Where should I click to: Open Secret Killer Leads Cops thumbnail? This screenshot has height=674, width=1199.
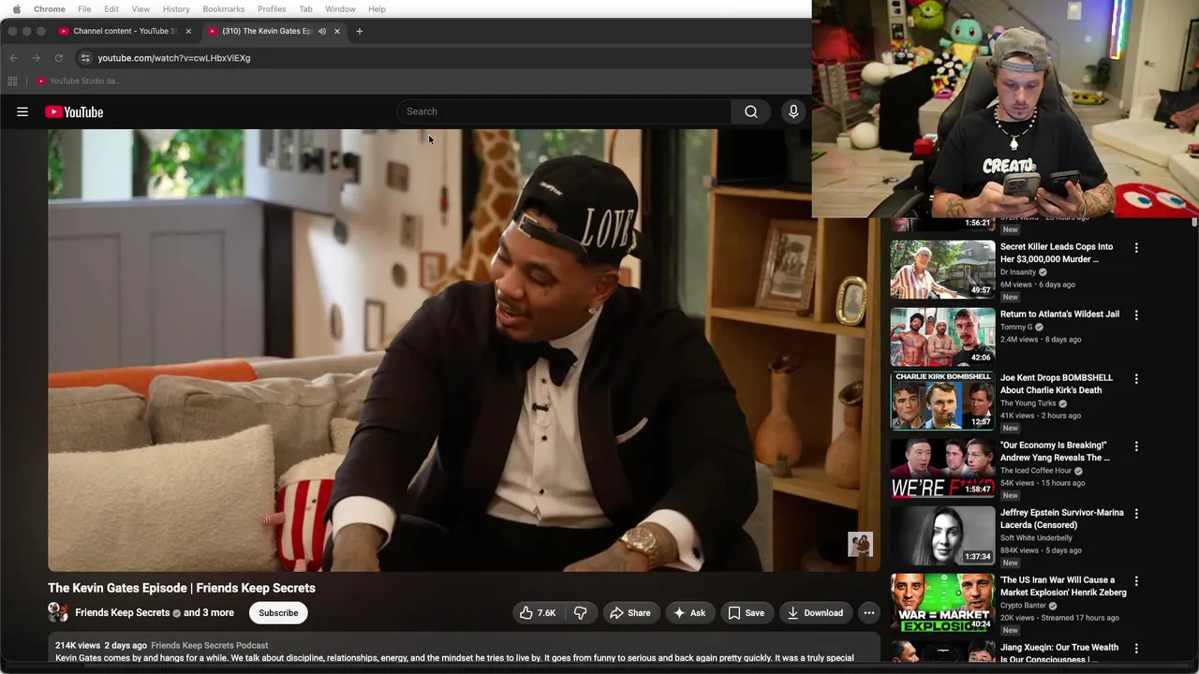click(x=942, y=270)
